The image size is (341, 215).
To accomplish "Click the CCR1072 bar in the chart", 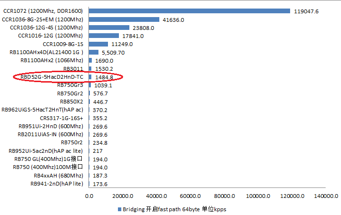I will [x=189, y=11].
